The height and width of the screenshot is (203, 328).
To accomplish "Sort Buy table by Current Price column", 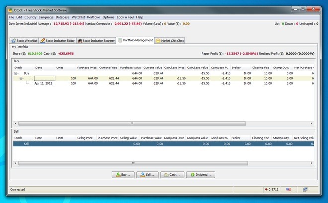I will coord(108,68).
